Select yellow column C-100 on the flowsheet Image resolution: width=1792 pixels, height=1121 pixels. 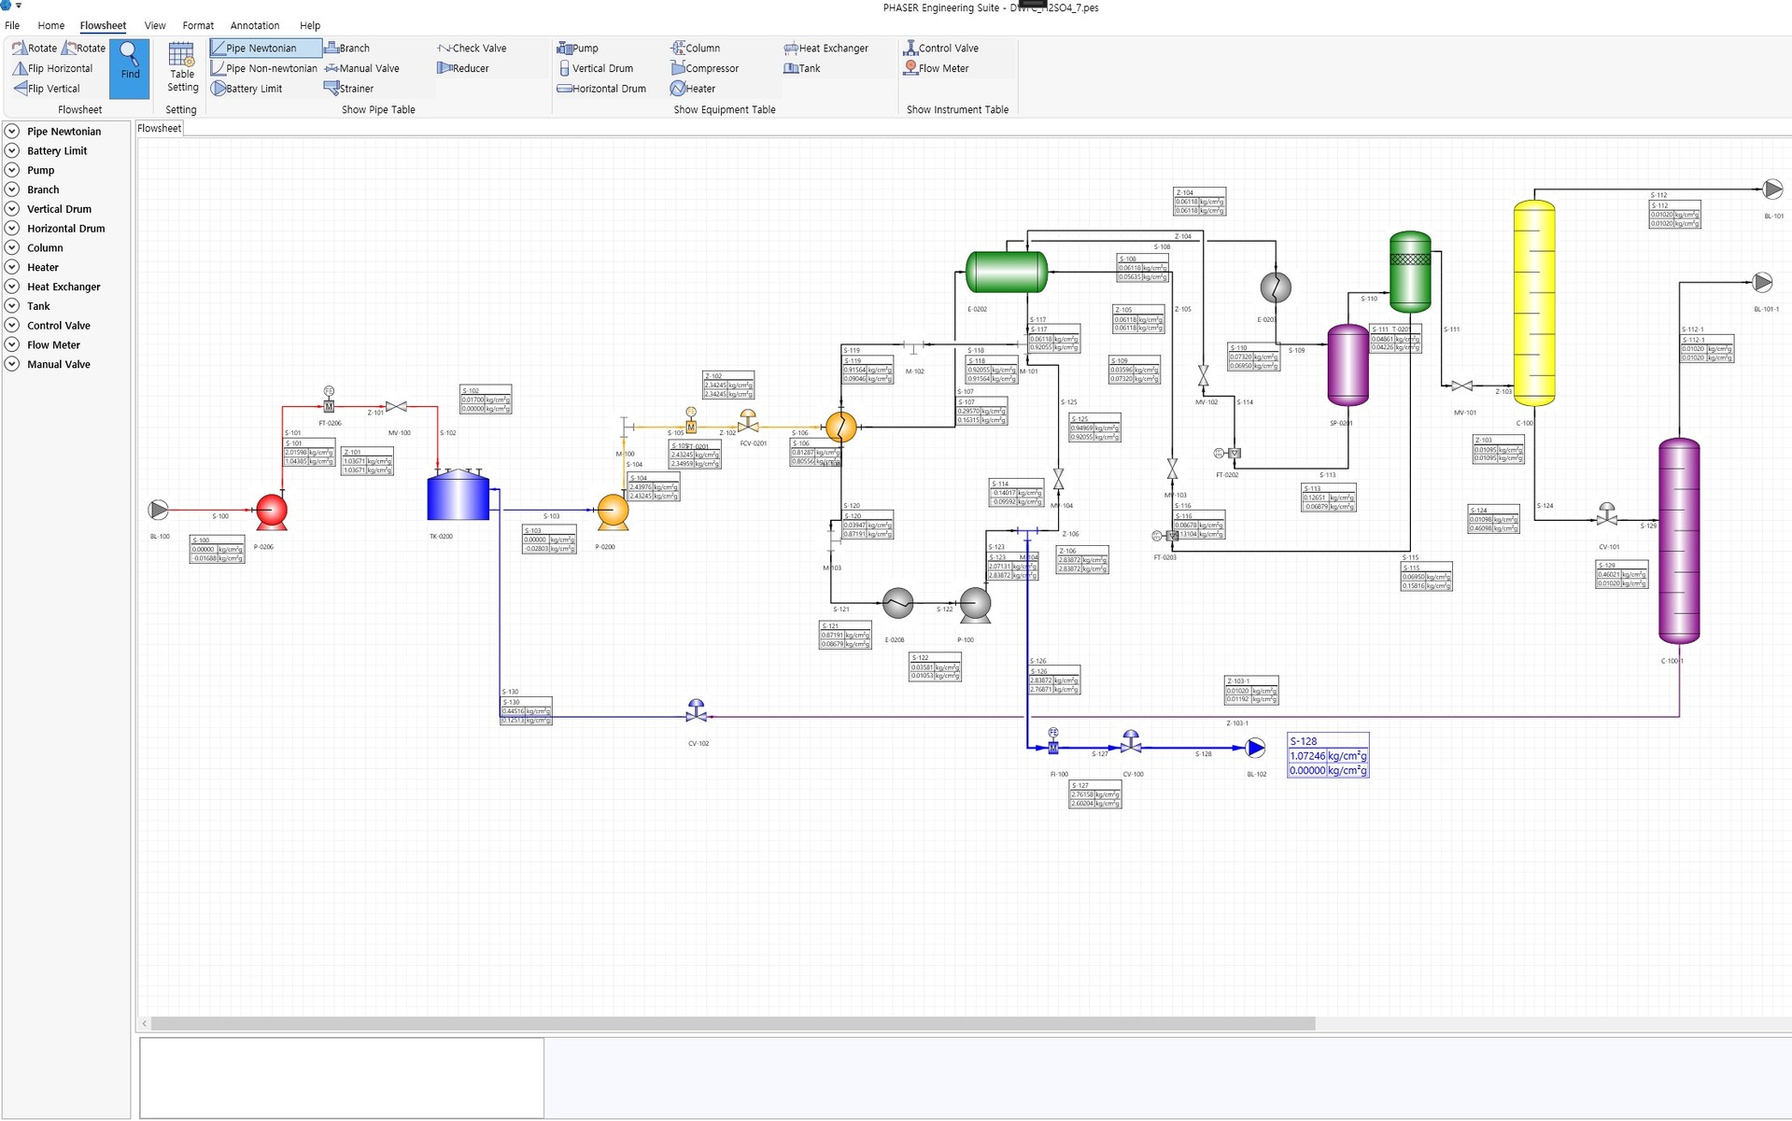tap(1534, 303)
